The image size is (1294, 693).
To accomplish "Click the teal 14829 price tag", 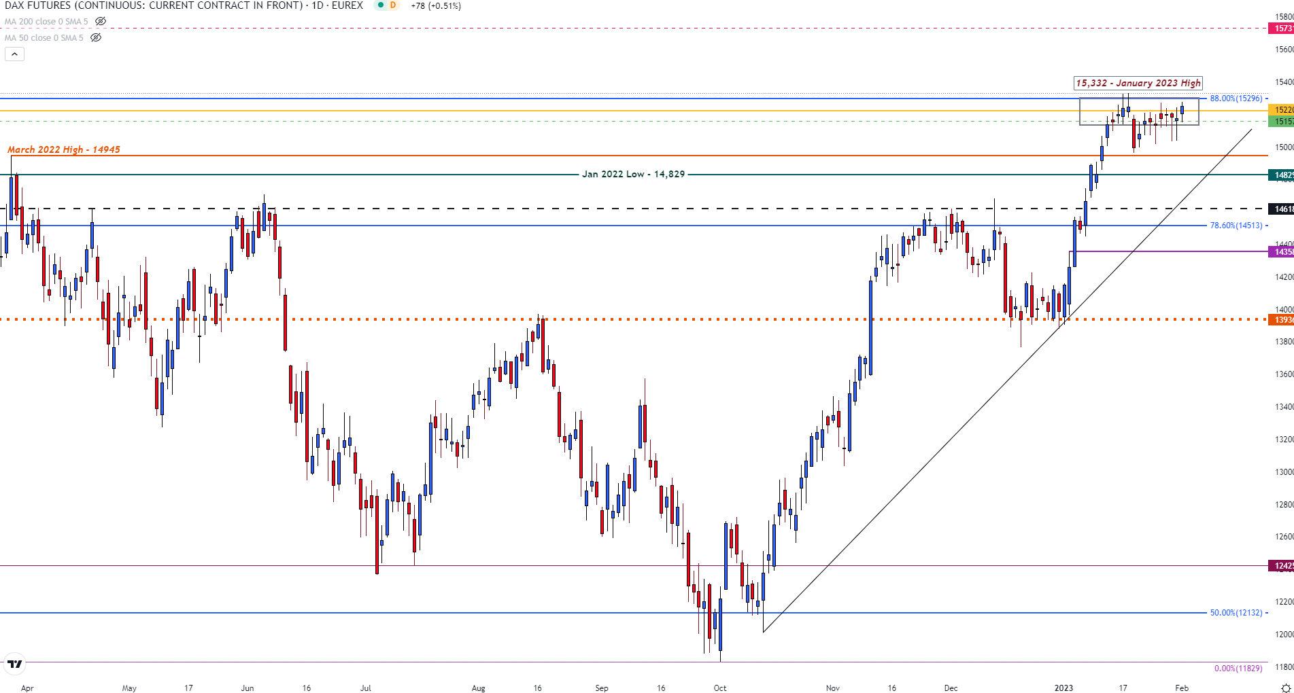I will pyautogui.click(x=1282, y=175).
